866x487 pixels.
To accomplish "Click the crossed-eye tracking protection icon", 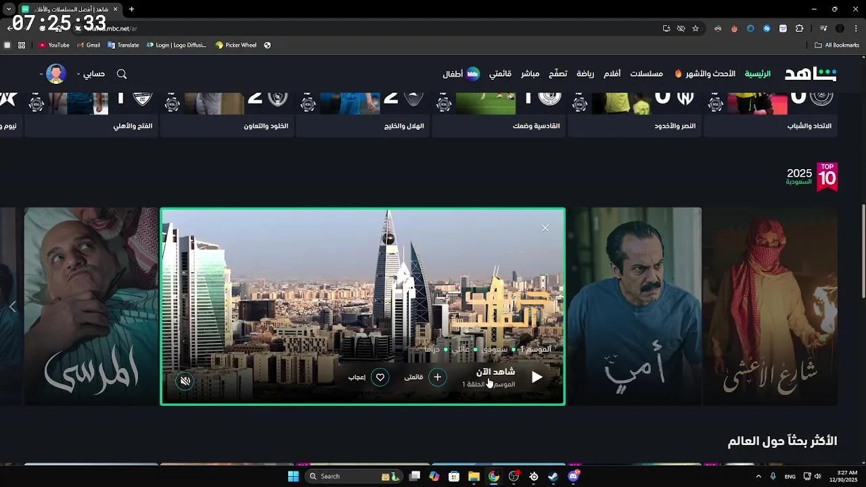I will [681, 28].
